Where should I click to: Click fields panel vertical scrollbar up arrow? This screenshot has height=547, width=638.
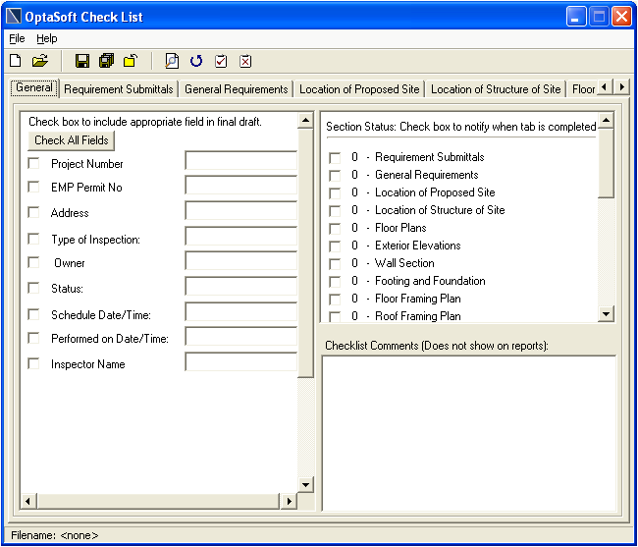(x=305, y=121)
